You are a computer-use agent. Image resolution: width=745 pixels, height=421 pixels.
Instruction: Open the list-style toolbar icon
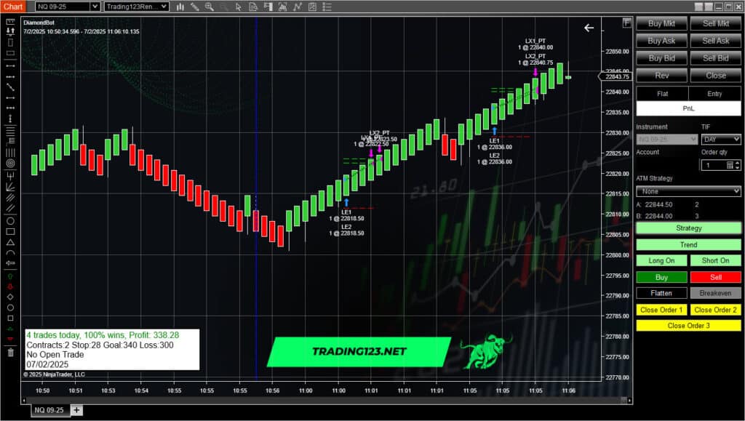click(x=327, y=7)
